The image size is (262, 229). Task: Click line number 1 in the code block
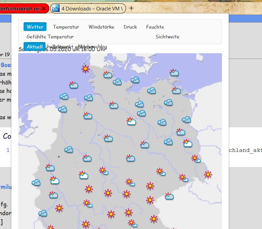pyautogui.click(x=8, y=150)
